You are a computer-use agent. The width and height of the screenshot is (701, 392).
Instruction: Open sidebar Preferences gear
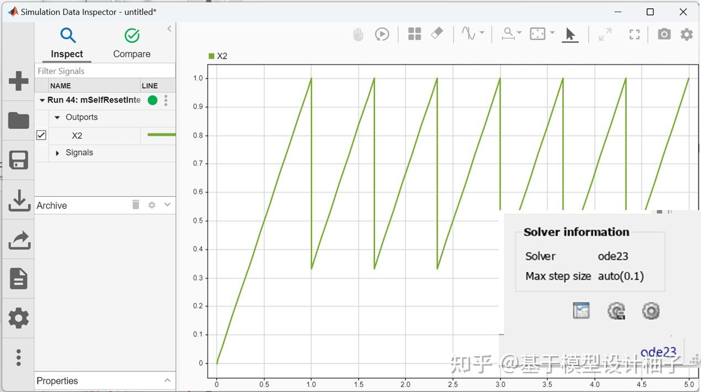click(x=19, y=318)
